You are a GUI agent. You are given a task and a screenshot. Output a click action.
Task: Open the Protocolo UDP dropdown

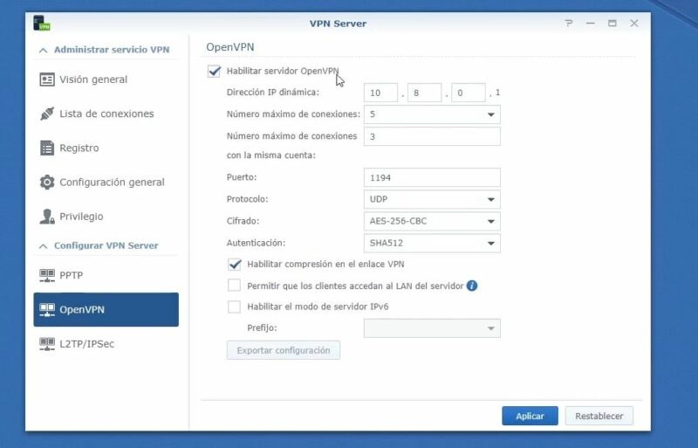click(432, 199)
